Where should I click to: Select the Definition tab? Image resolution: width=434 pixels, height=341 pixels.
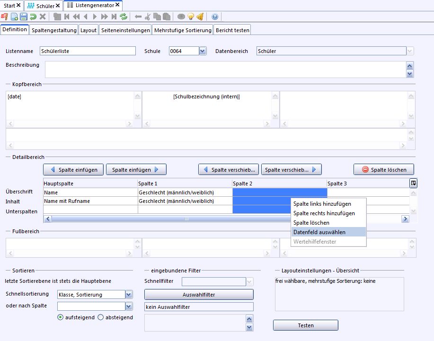15,30
